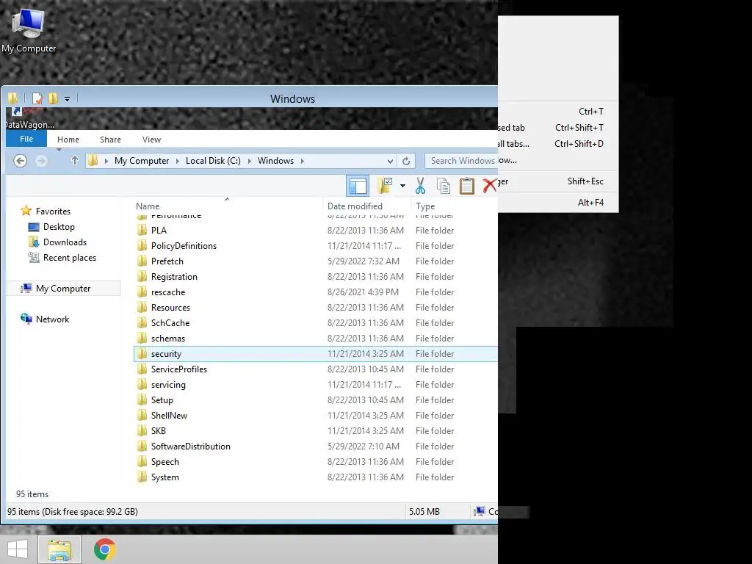Sort by the Type column header
This screenshot has height=564, width=752.
click(x=425, y=206)
